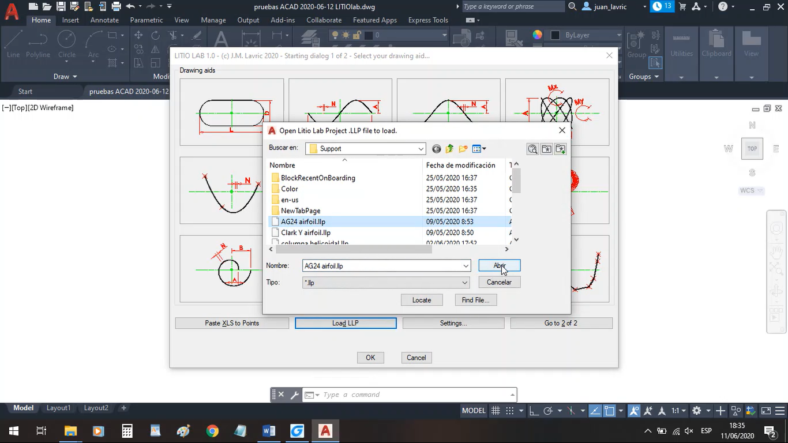Expand the juan_lavric account dropdown
This screenshot has width=788, height=443.
tap(644, 6)
